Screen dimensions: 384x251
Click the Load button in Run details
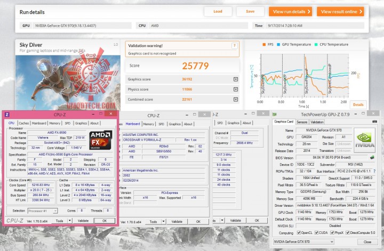[218, 11]
